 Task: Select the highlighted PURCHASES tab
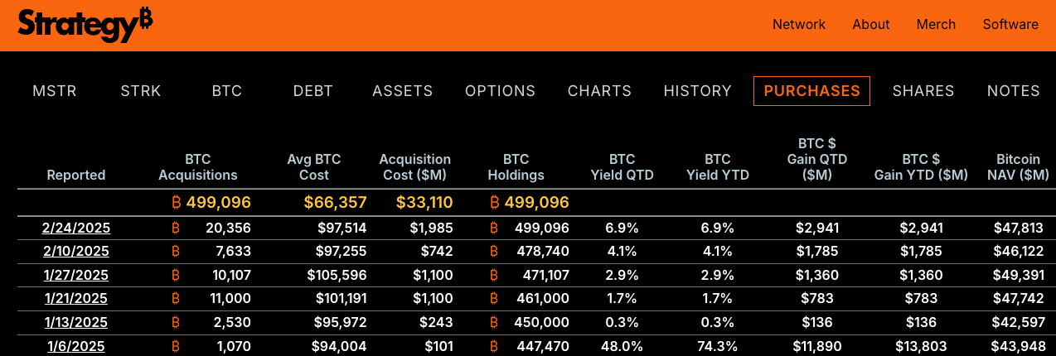point(811,91)
